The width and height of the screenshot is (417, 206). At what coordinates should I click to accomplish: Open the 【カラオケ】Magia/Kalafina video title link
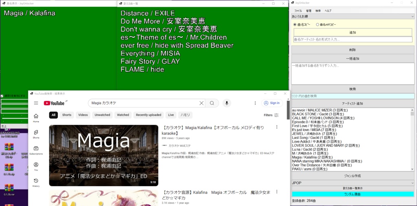(213, 130)
